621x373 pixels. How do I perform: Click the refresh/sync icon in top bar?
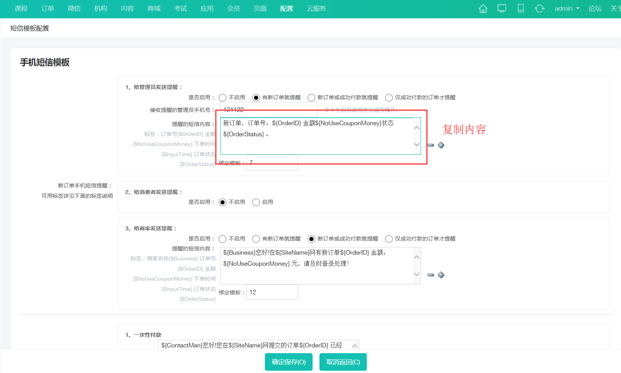pos(540,8)
